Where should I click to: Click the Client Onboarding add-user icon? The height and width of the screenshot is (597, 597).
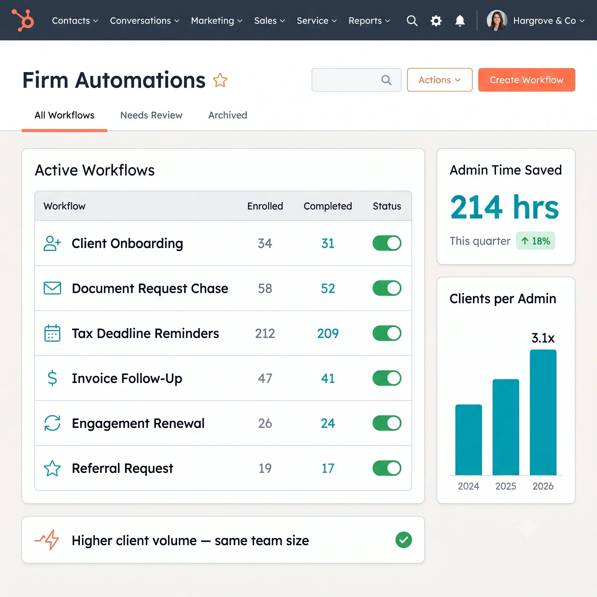click(x=52, y=243)
